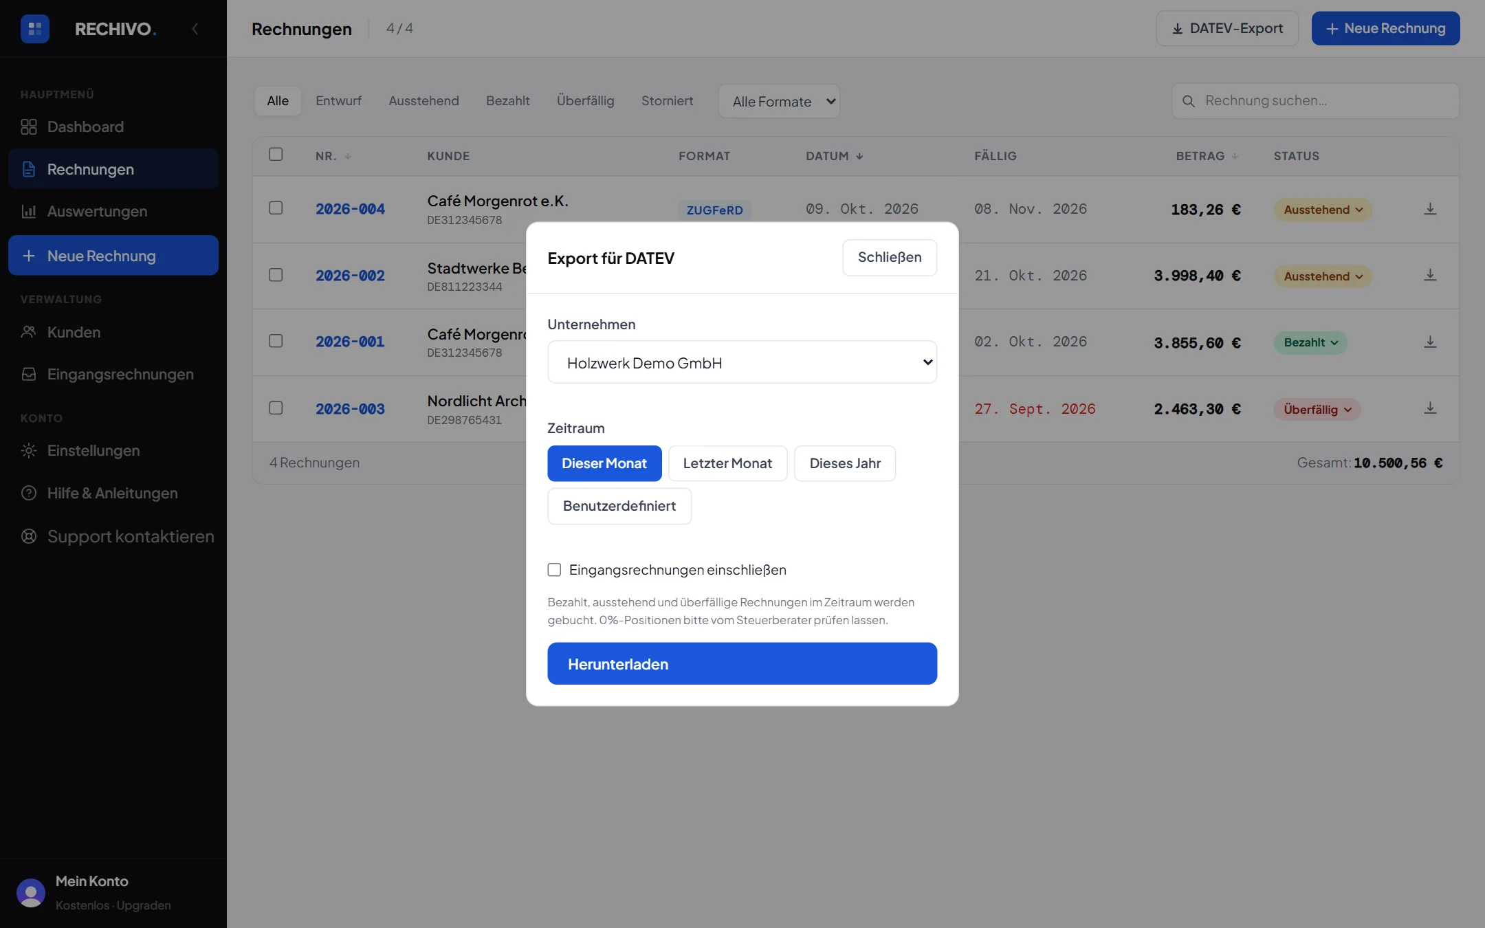Click the Dashboard grid icon
This screenshot has width=1485, height=928.
29,127
